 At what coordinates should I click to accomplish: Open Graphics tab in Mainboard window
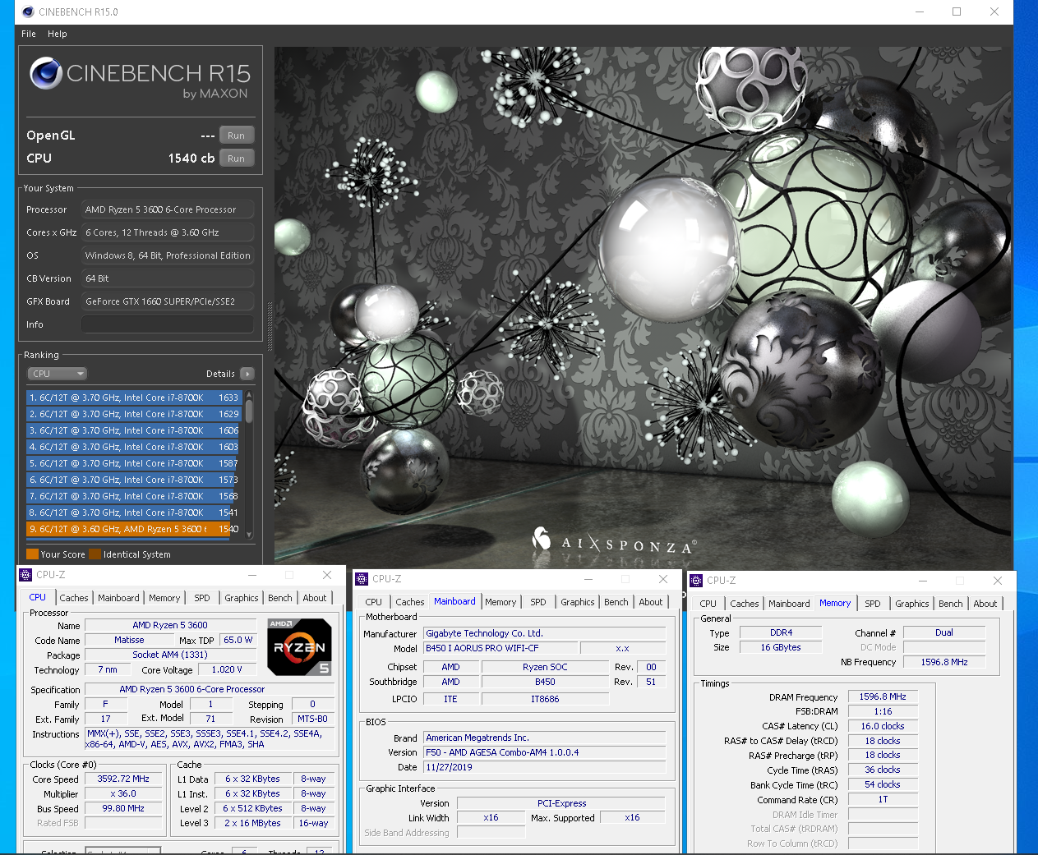[578, 602]
